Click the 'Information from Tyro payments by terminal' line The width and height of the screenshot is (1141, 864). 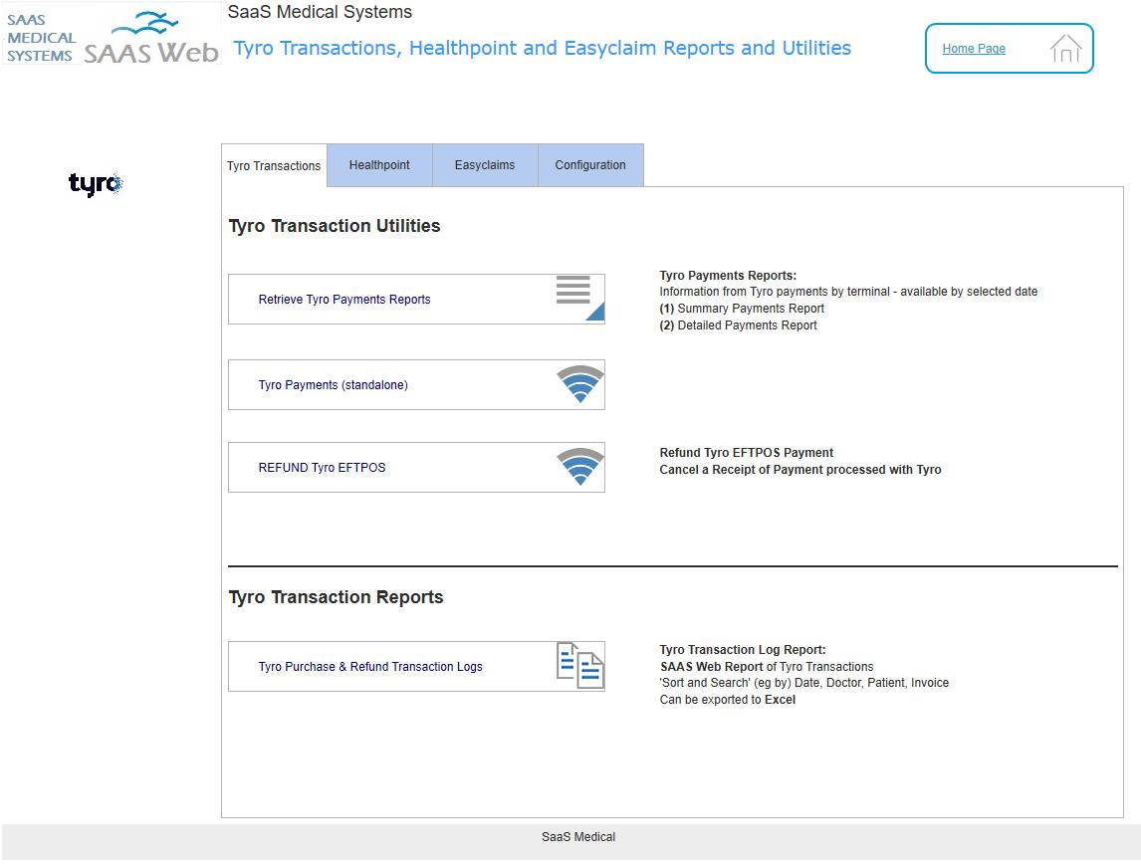(x=848, y=292)
